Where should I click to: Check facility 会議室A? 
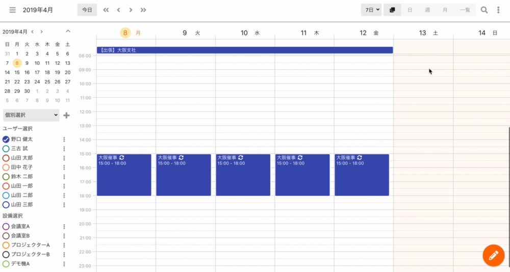pyautogui.click(x=6, y=227)
